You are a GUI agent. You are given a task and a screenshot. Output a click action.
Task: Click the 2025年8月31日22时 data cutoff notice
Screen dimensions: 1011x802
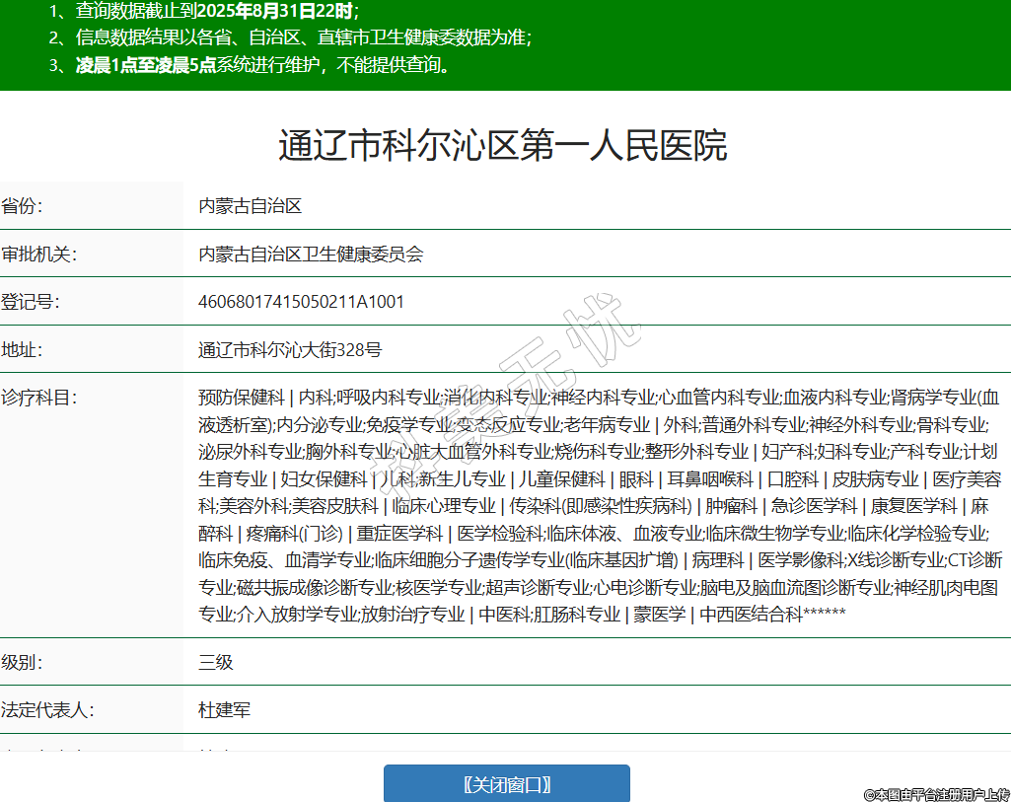coord(274,12)
